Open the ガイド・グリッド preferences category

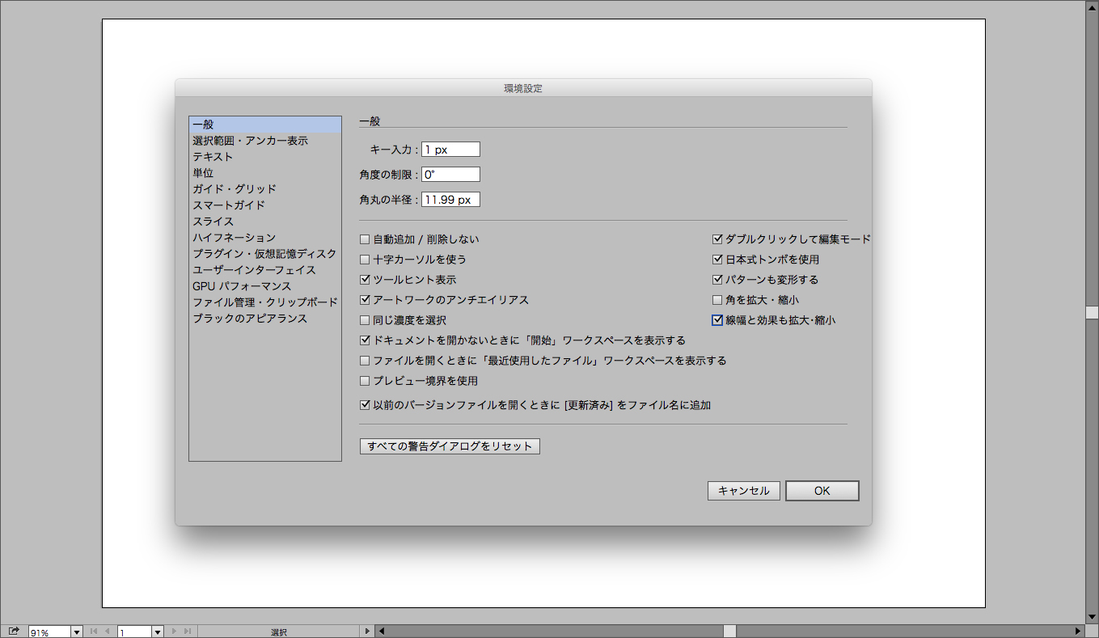point(235,189)
